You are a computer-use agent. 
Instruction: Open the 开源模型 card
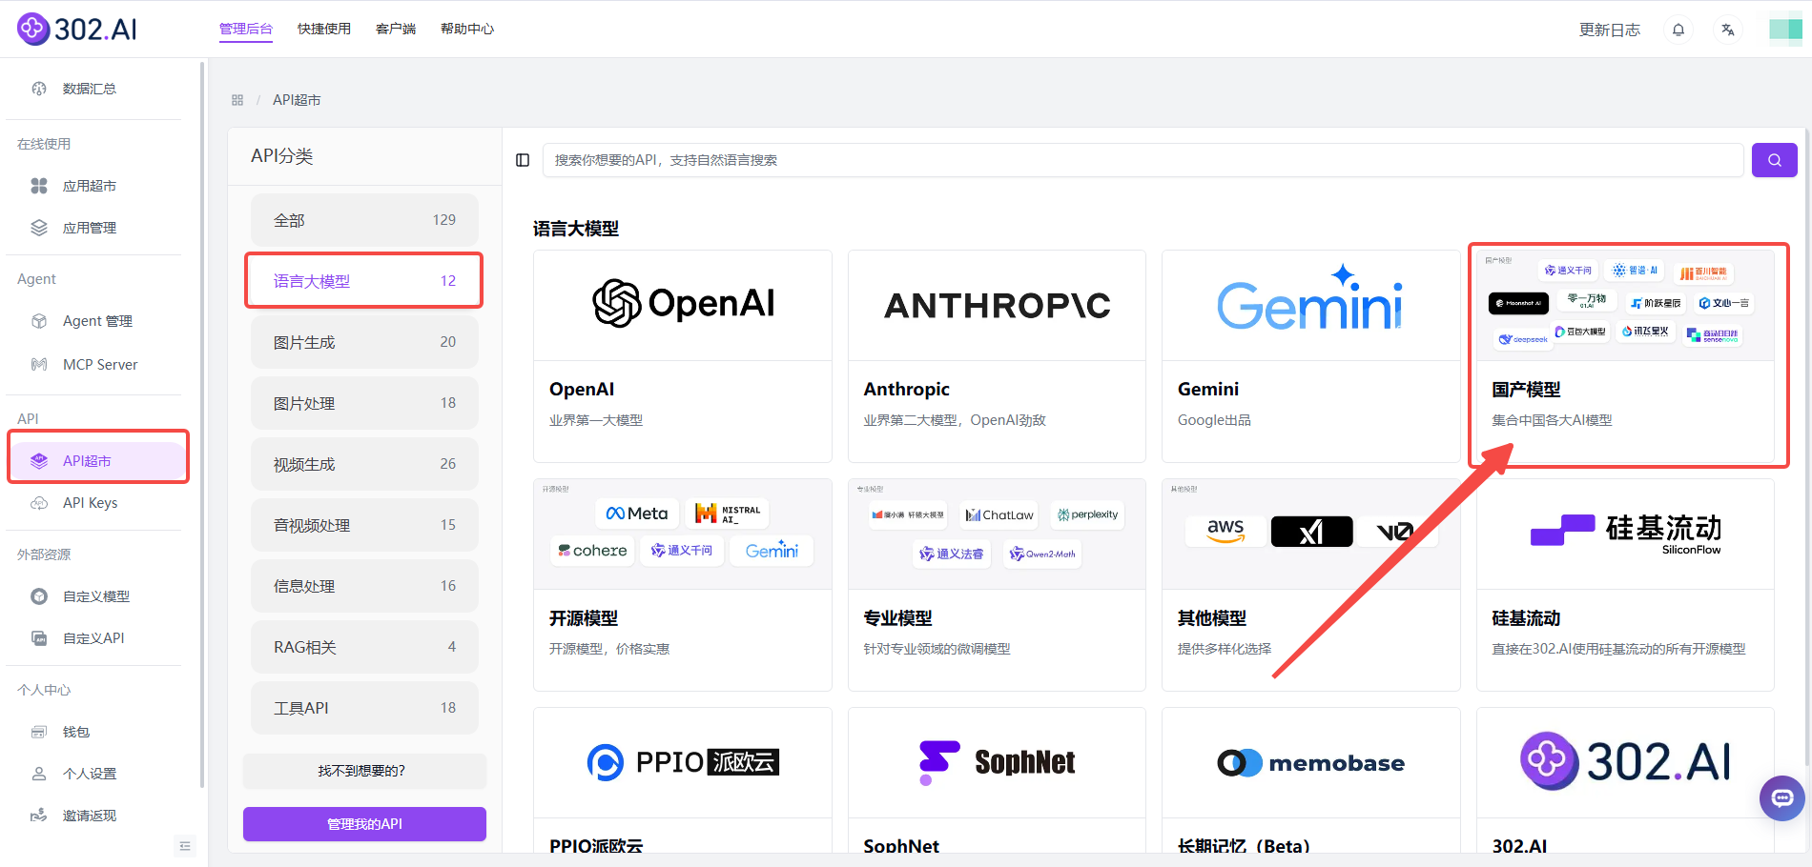click(x=683, y=585)
